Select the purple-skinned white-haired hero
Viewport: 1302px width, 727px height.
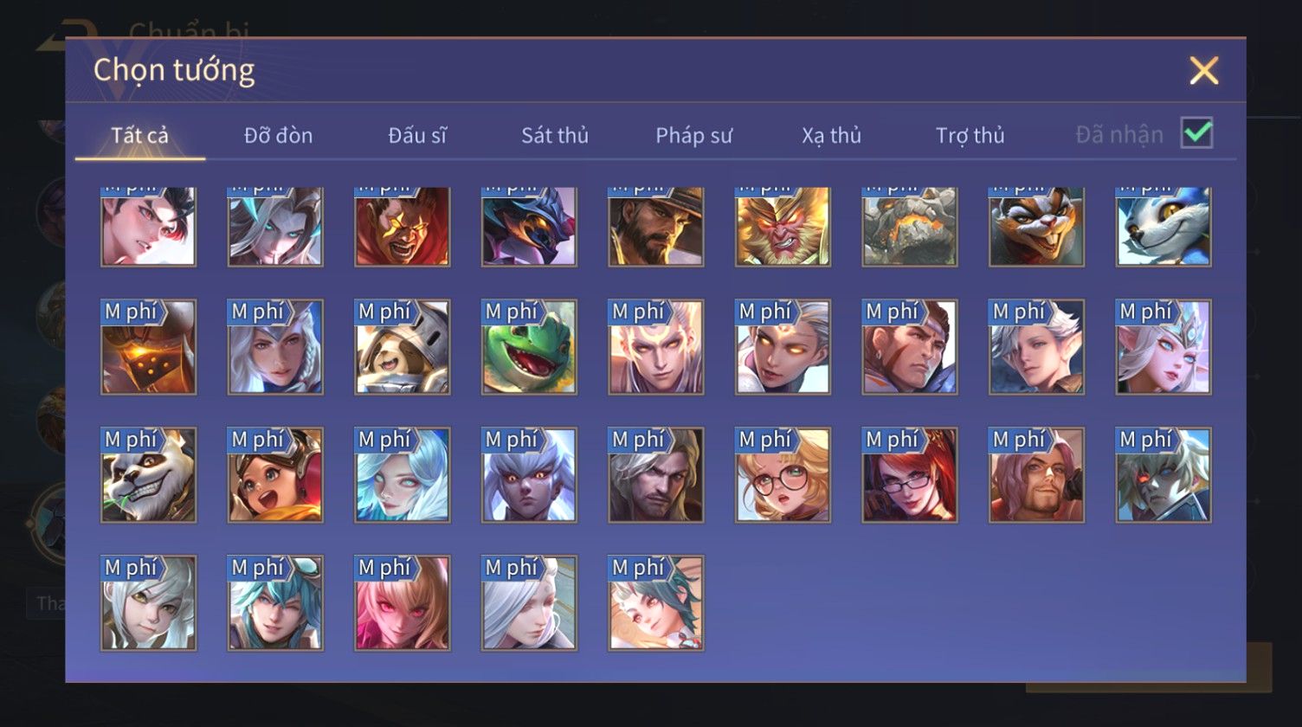point(529,475)
